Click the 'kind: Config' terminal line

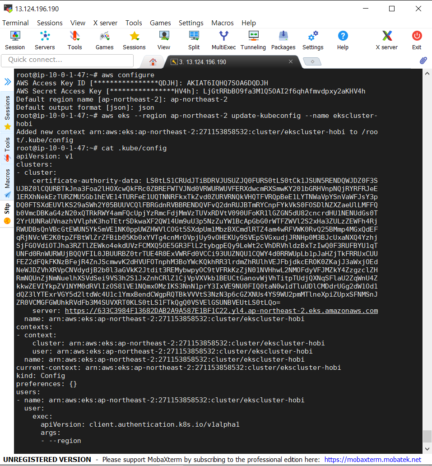tap(41, 376)
